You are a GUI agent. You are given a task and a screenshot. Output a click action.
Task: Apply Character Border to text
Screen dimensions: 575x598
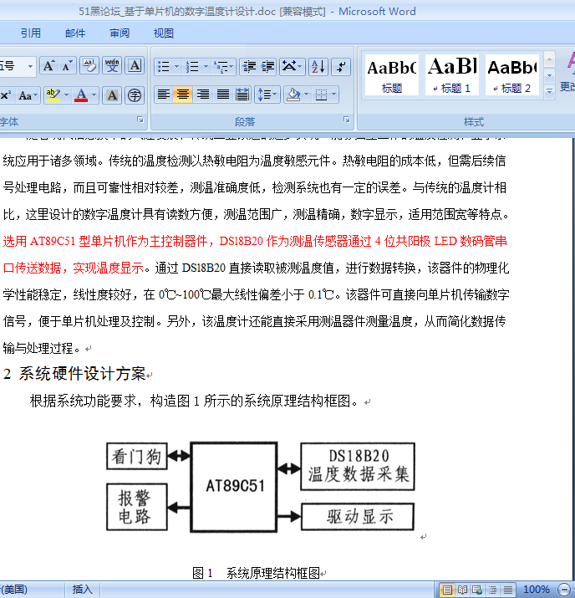[135, 65]
